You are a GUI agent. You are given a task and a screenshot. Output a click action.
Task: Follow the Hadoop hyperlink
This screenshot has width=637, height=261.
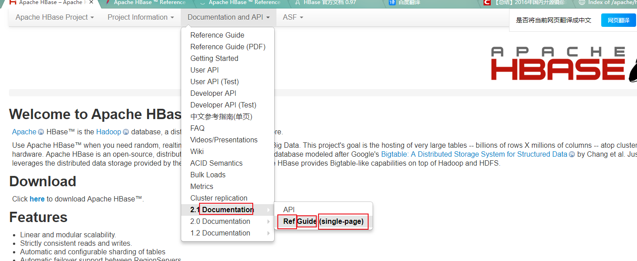point(109,132)
